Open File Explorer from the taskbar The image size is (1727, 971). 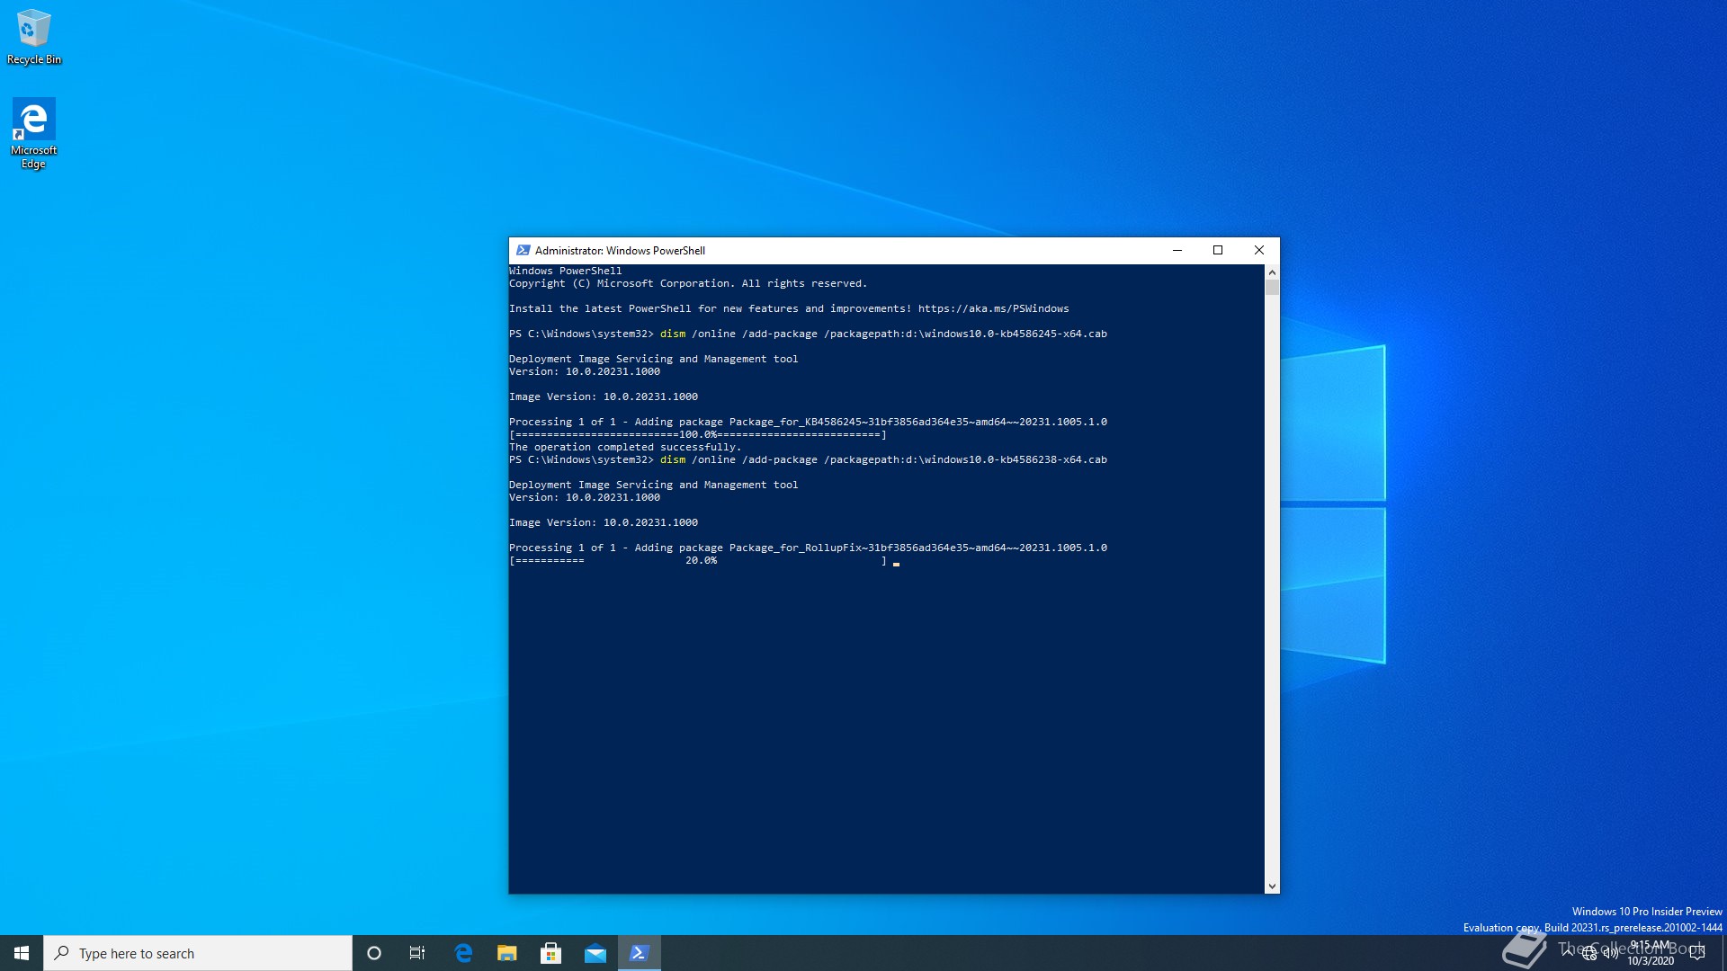point(507,953)
